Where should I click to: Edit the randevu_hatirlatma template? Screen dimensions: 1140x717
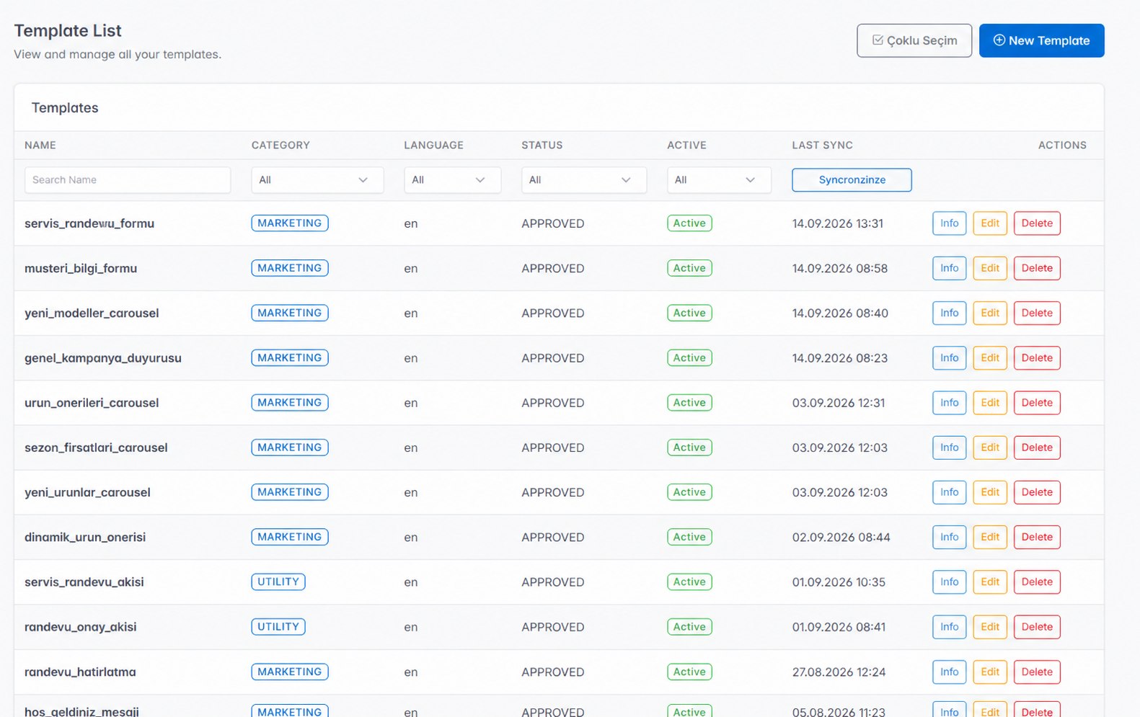pos(990,672)
